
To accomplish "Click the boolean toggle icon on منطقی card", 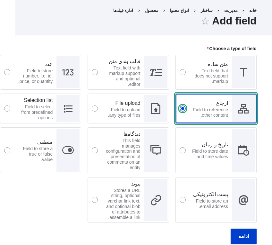I will pos(68,150).
